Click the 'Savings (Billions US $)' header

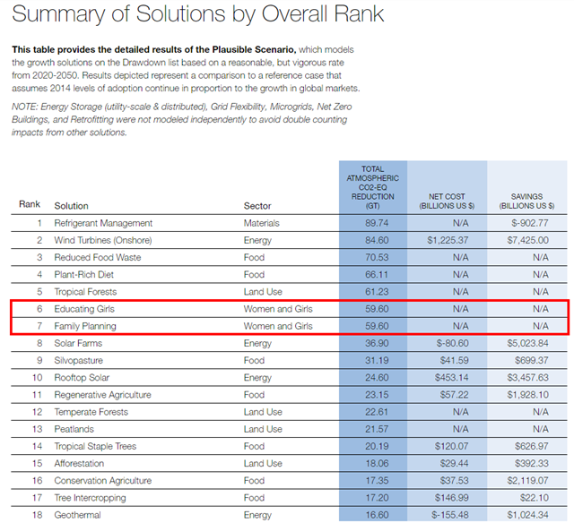(526, 201)
